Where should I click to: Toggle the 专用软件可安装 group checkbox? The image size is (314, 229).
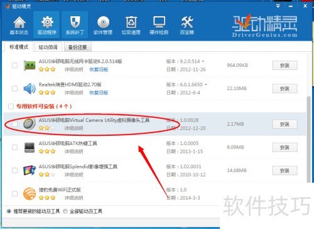click(x=11, y=106)
